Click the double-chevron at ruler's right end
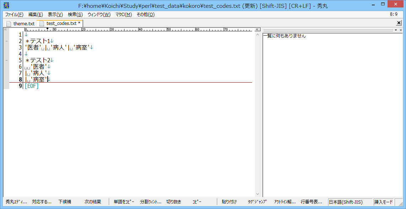The height and width of the screenshot is (209, 406). click(257, 29)
